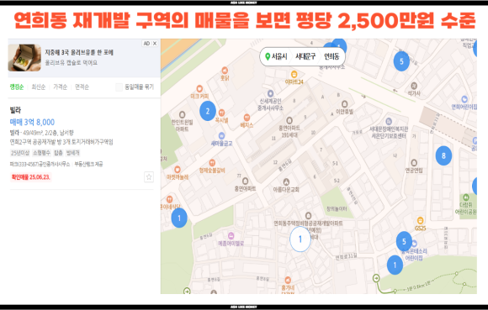Open the 매매 3억 8,000 listing

tap(32, 122)
